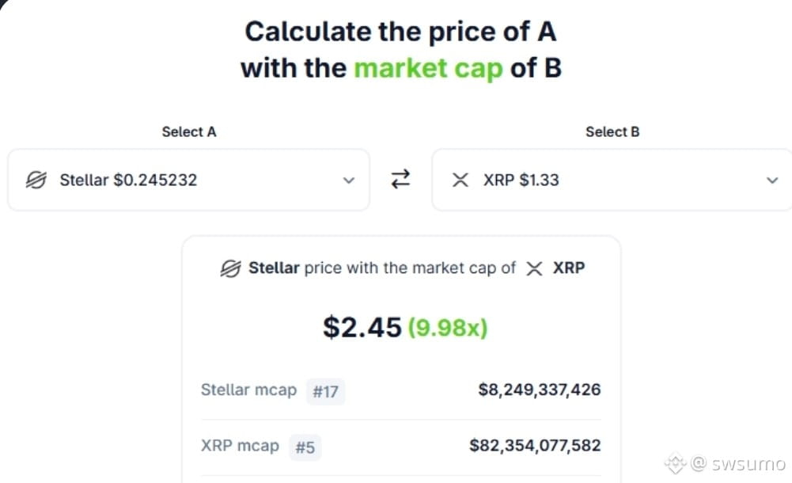
Task: Click the Stellar mcap value $8,249,337,426
Action: coord(540,390)
